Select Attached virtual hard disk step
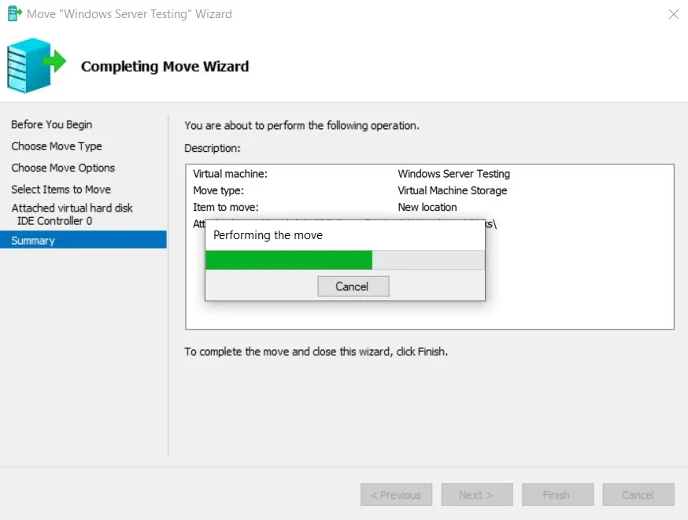Viewport: 688px width, 520px height. point(72,208)
